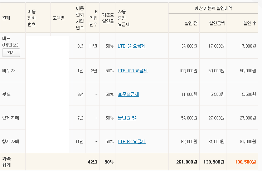262x171 pixels.
Task: Select the 0년 value in the 대표 row
Action: (81, 46)
